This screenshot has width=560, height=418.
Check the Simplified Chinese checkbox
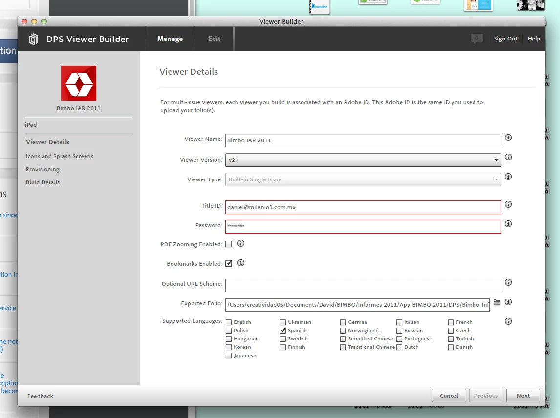point(343,339)
